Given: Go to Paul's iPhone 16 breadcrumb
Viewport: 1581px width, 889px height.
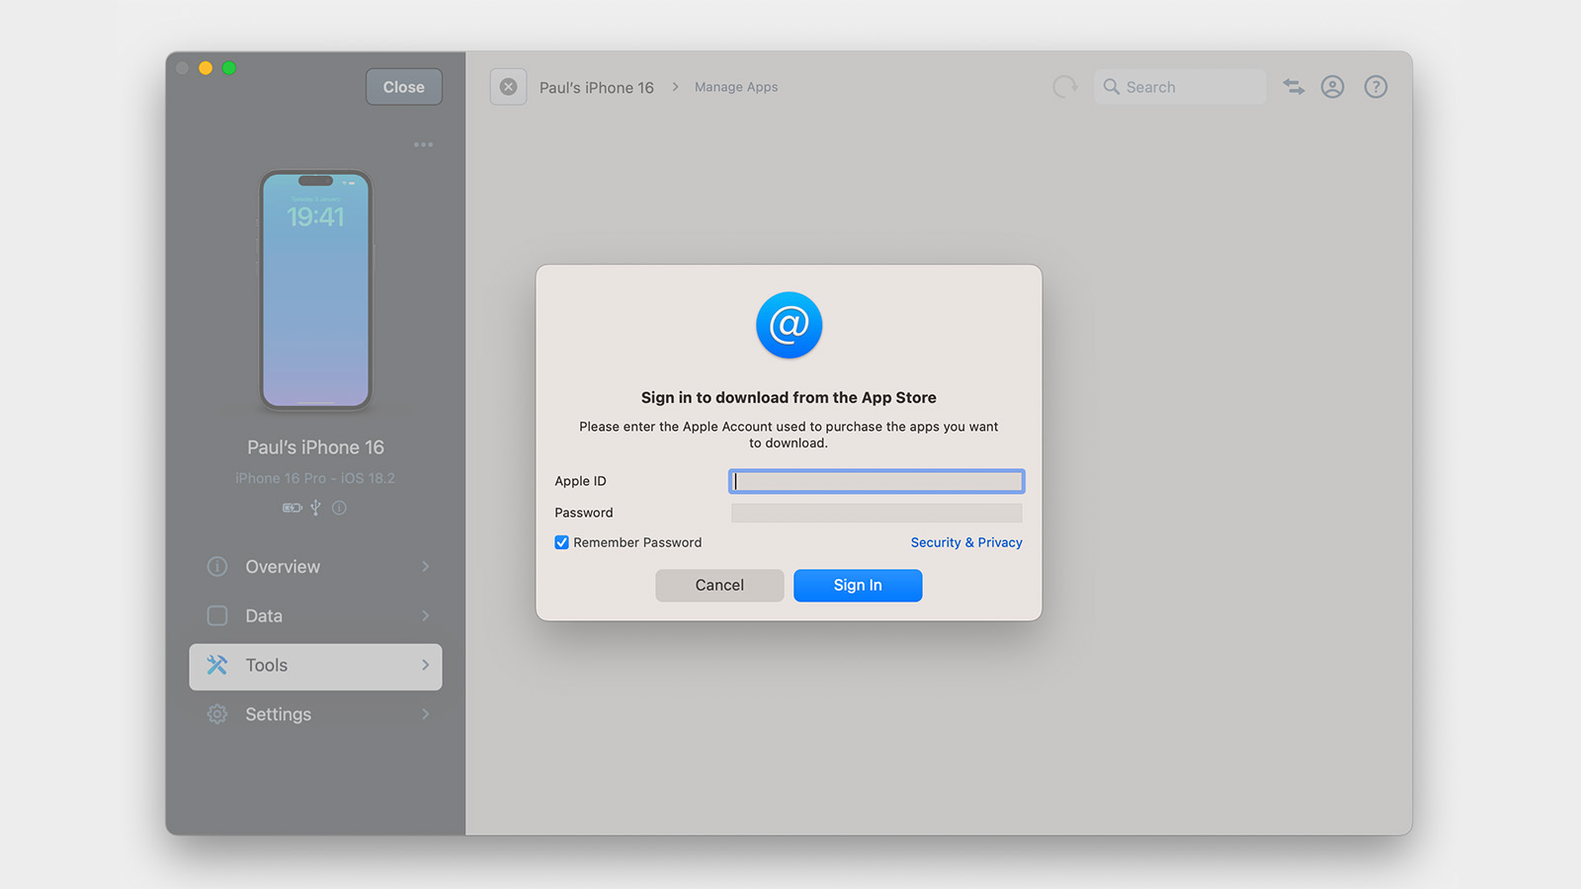Looking at the screenshot, I should coord(597,88).
